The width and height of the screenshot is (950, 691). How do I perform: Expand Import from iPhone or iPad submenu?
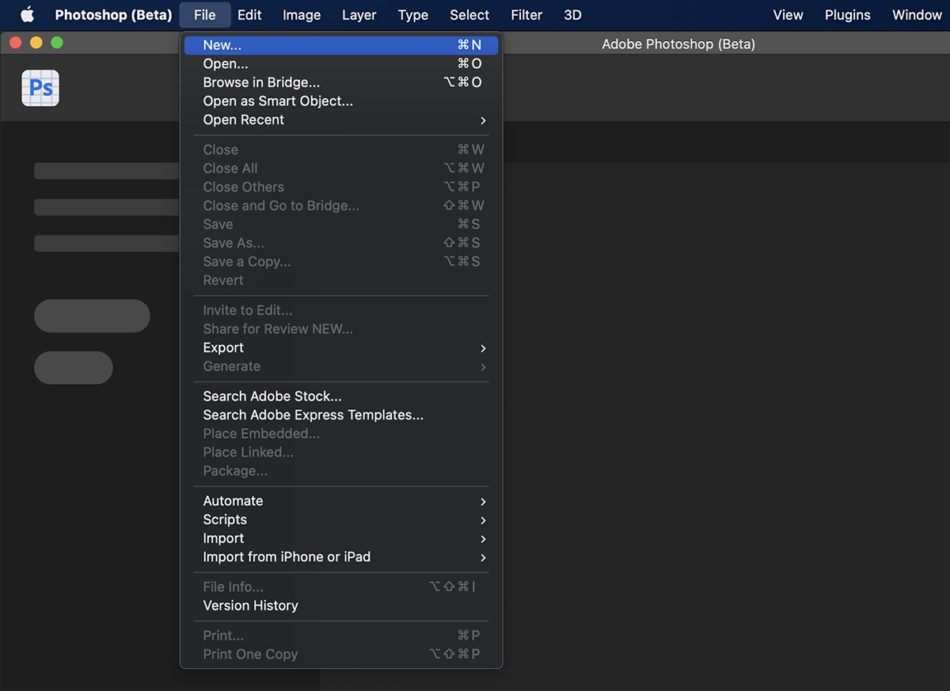tap(341, 557)
